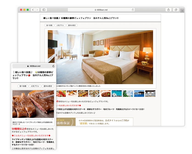This screenshot has width=192, height=154.
Task: Click the best rate 価格保証 banner
Action: [95, 122]
